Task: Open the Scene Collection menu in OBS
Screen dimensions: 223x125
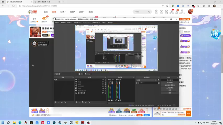Action: pyautogui.click(x=96, y=22)
